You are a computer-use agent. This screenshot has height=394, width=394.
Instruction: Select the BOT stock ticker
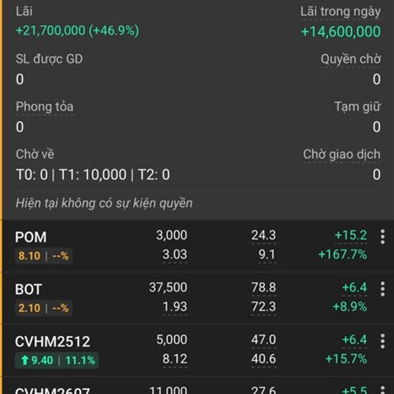(x=28, y=289)
